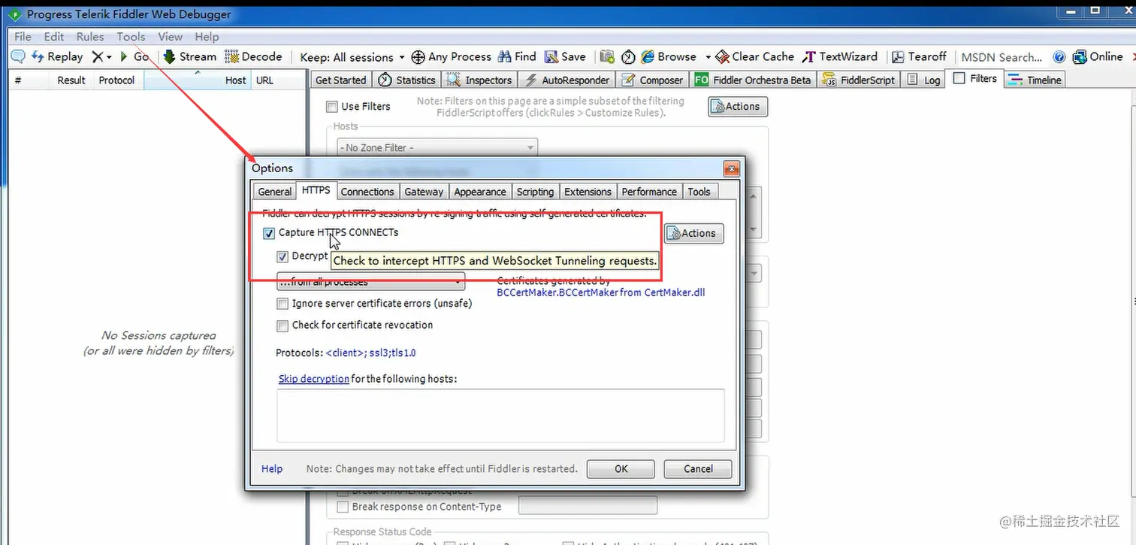
Task: Open the Fiddler Orchestra Beta tab
Action: click(x=752, y=80)
